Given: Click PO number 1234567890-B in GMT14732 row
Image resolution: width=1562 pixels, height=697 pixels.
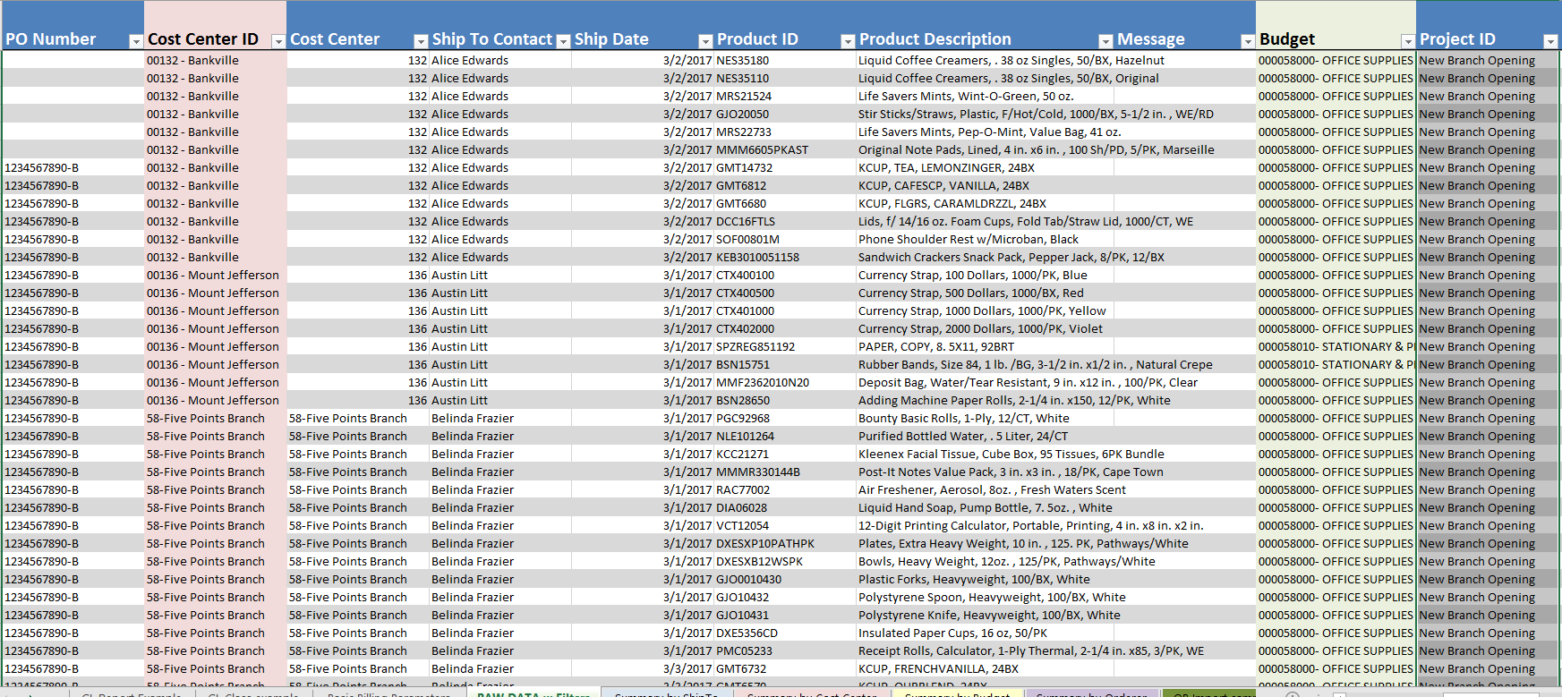Looking at the screenshot, I should tap(42, 168).
